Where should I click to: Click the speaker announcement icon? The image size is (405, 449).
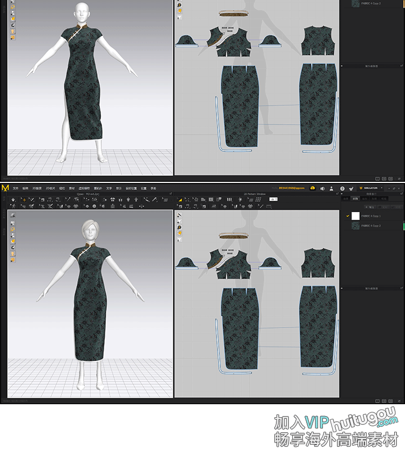[x=322, y=188]
